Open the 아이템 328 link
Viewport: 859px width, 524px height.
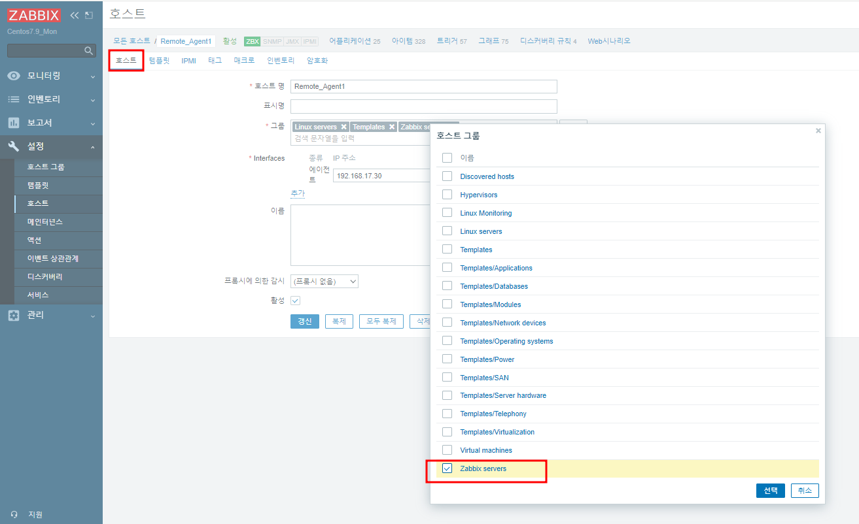(x=408, y=41)
